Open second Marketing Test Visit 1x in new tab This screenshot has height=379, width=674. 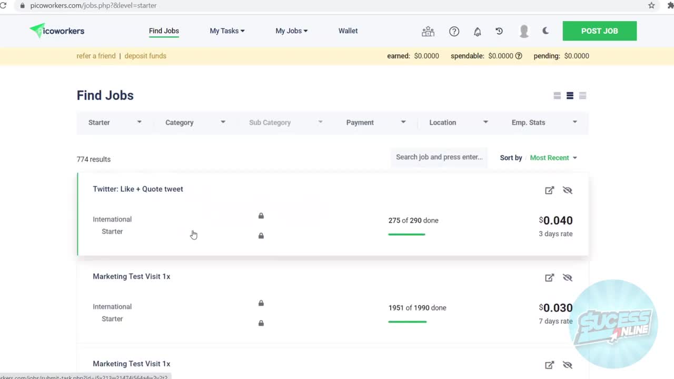coord(549,365)
